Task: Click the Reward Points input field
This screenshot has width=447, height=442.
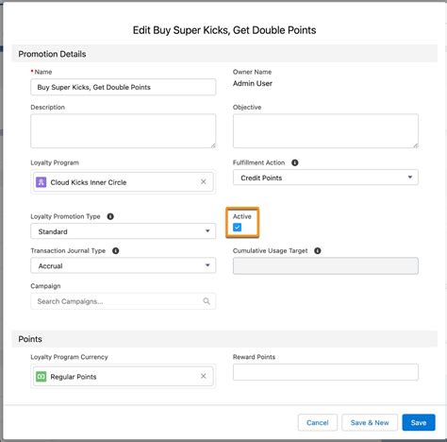Action: click(325, 372)
